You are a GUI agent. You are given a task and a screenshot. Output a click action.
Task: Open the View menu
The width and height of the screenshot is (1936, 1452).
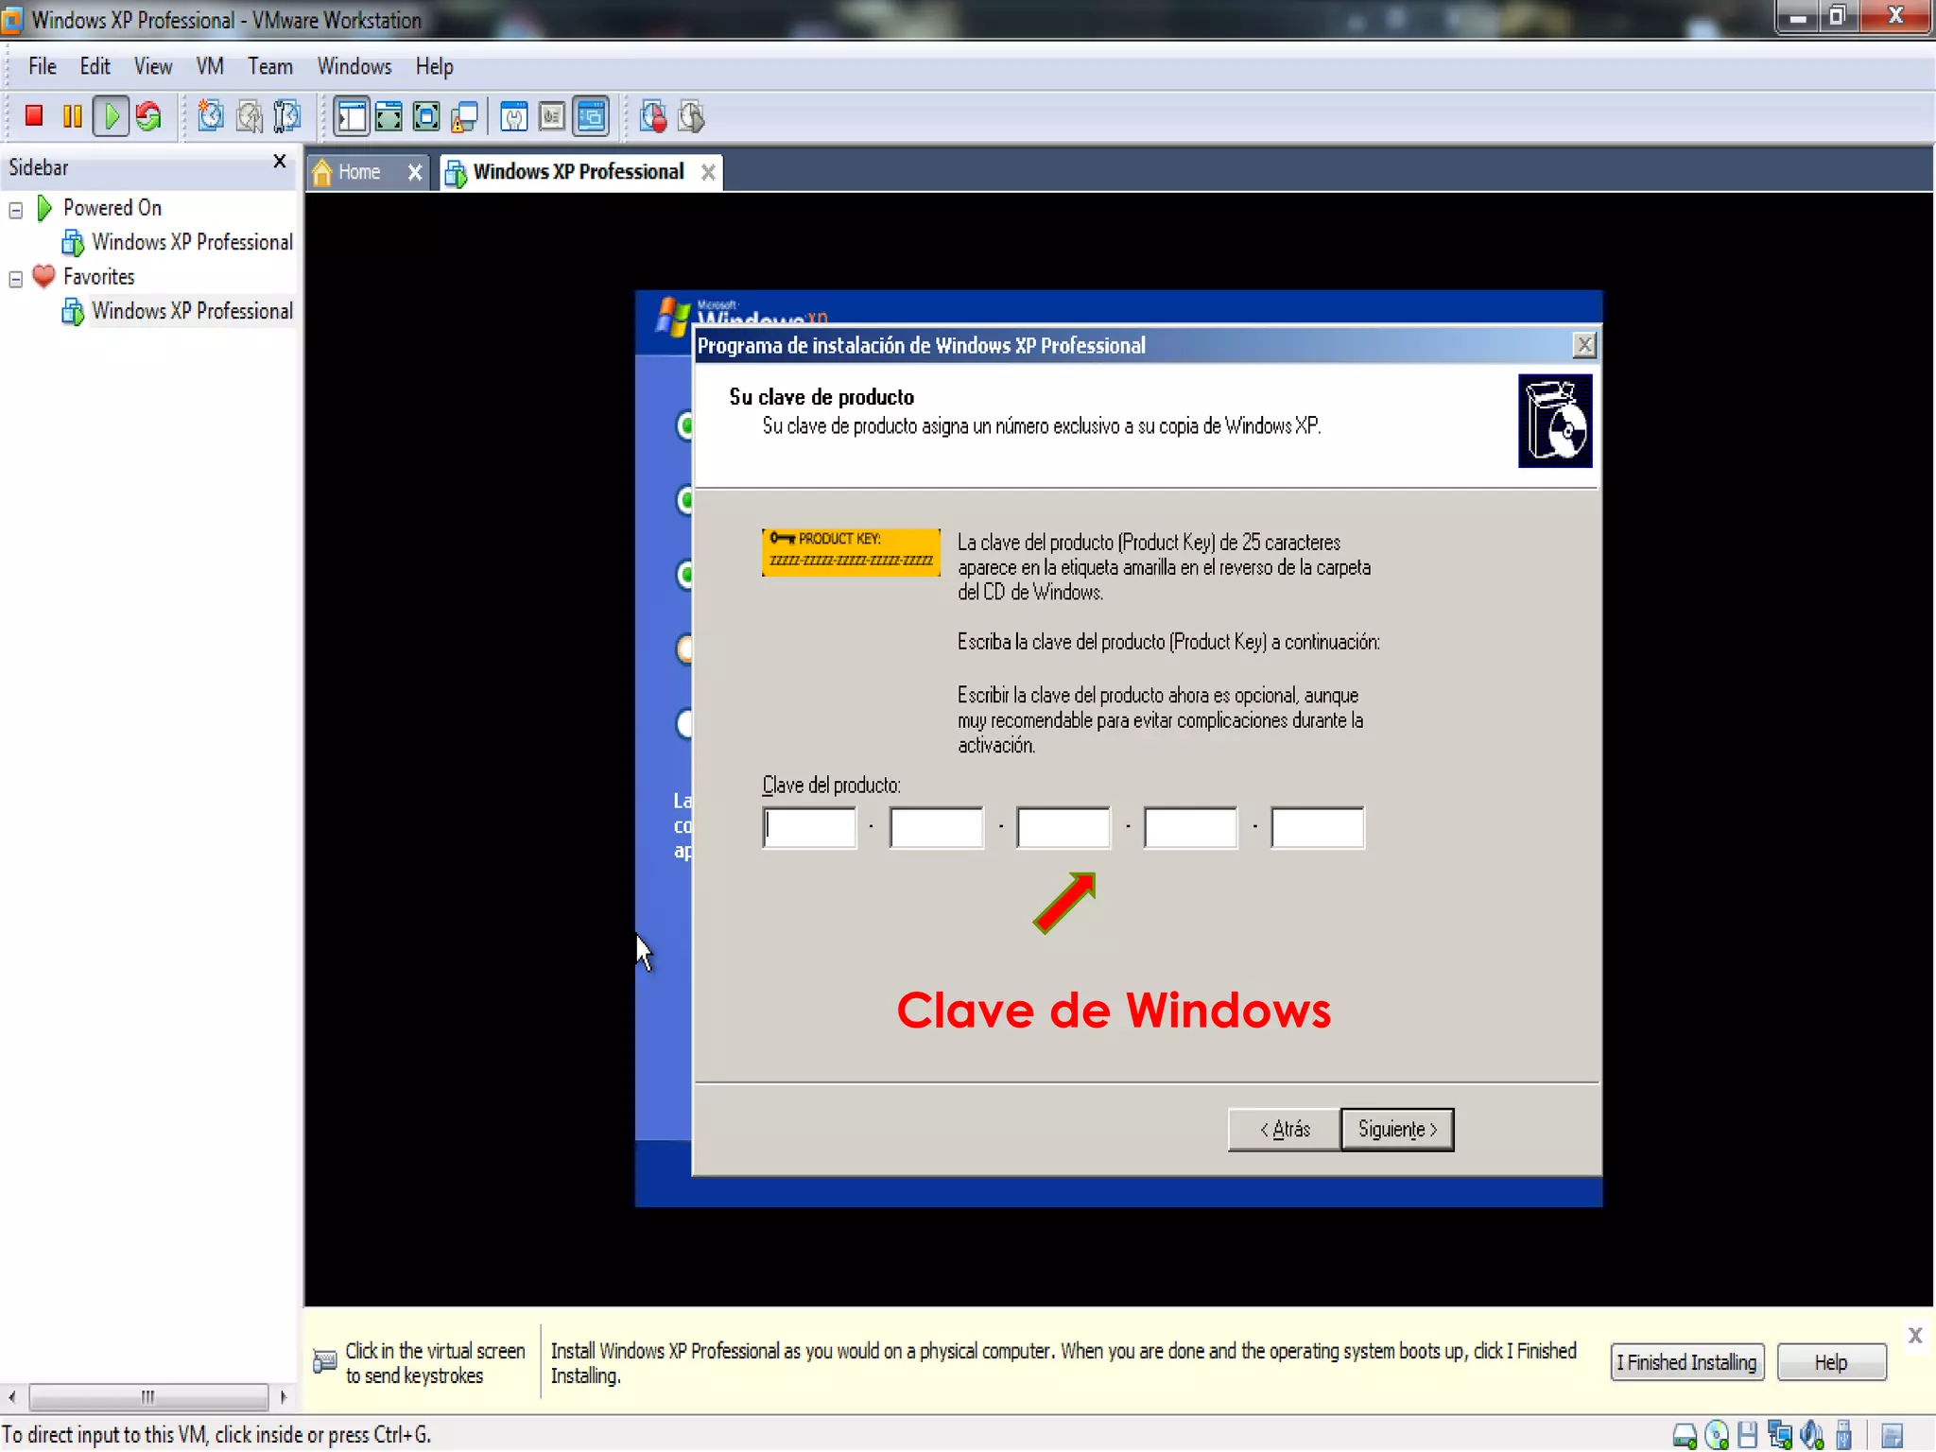coord(152,66)
